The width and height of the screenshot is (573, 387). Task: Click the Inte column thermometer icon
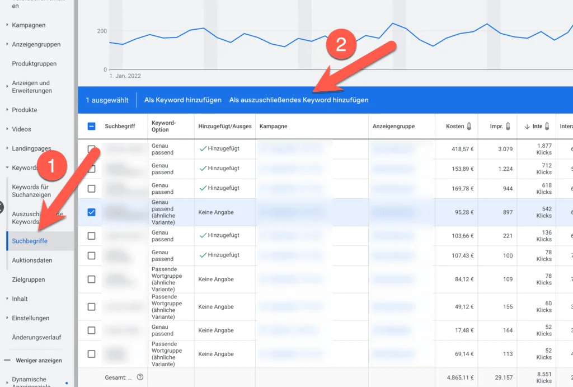(x=547, y=126)
